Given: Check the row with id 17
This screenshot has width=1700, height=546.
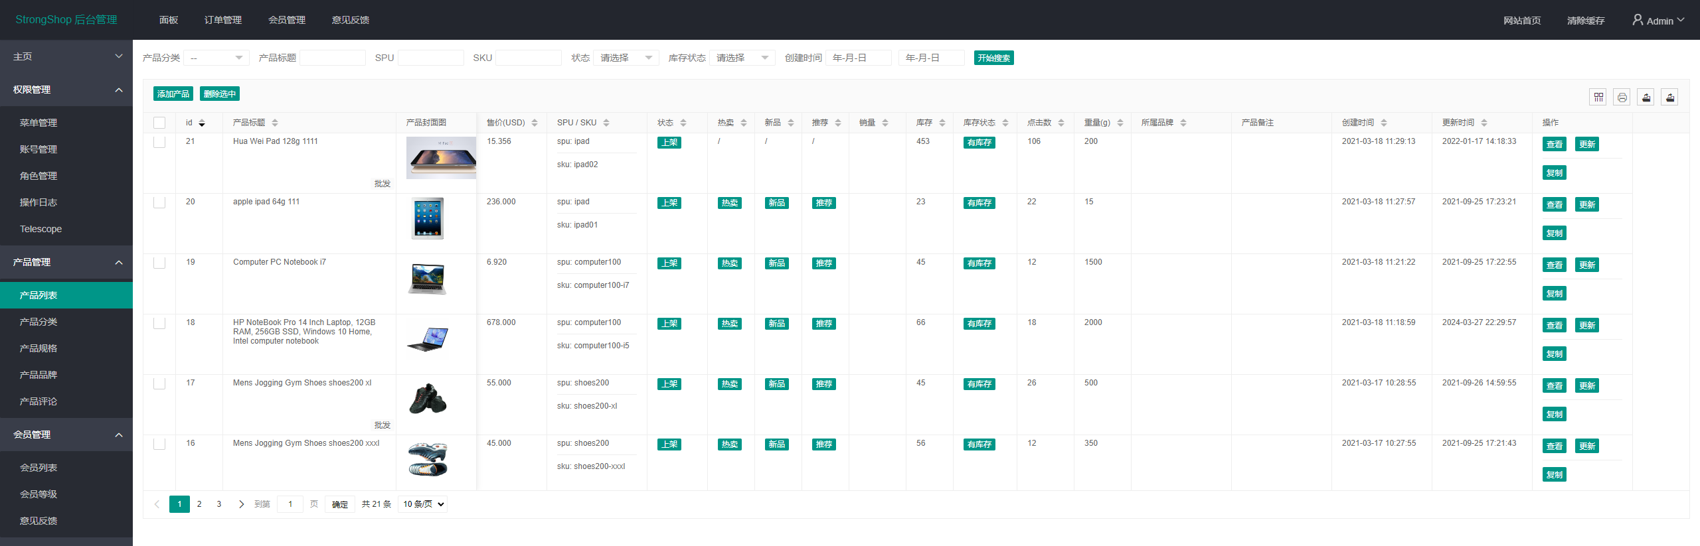Looking at the screenshot, I should [x=159, y=383].
